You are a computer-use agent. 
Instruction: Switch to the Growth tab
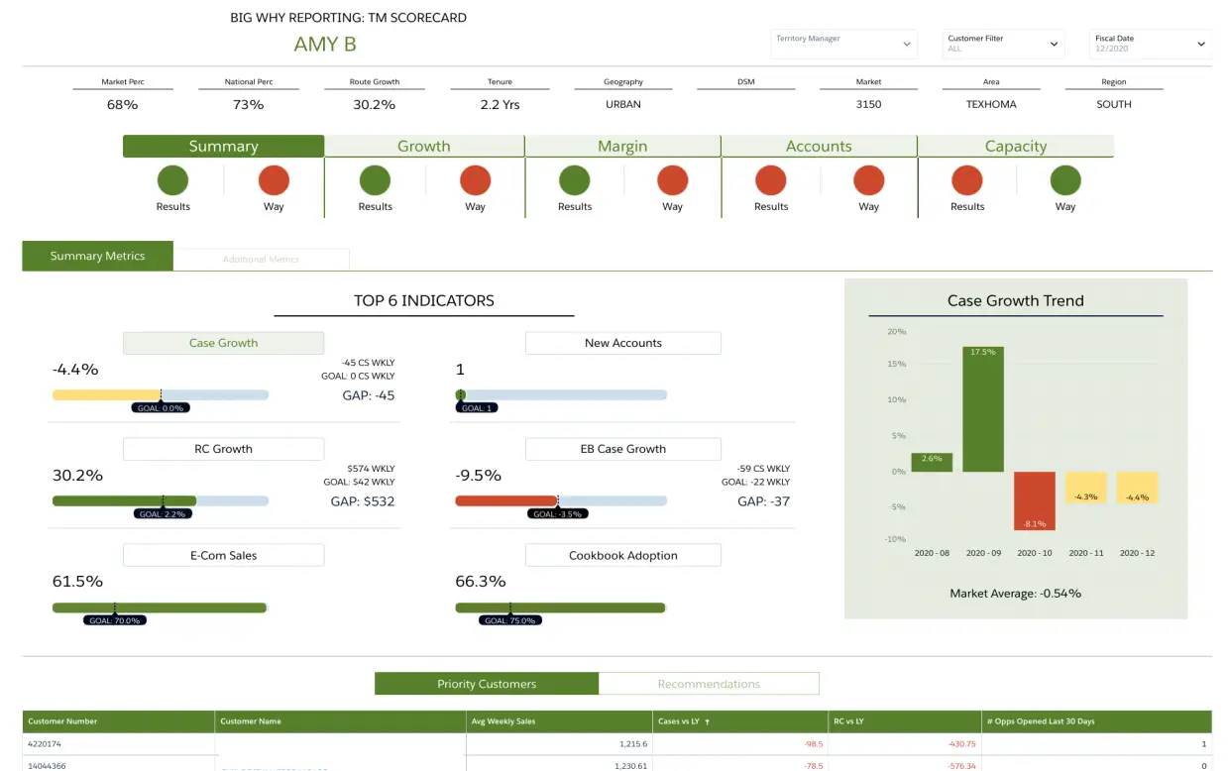[x=423, y=146]
